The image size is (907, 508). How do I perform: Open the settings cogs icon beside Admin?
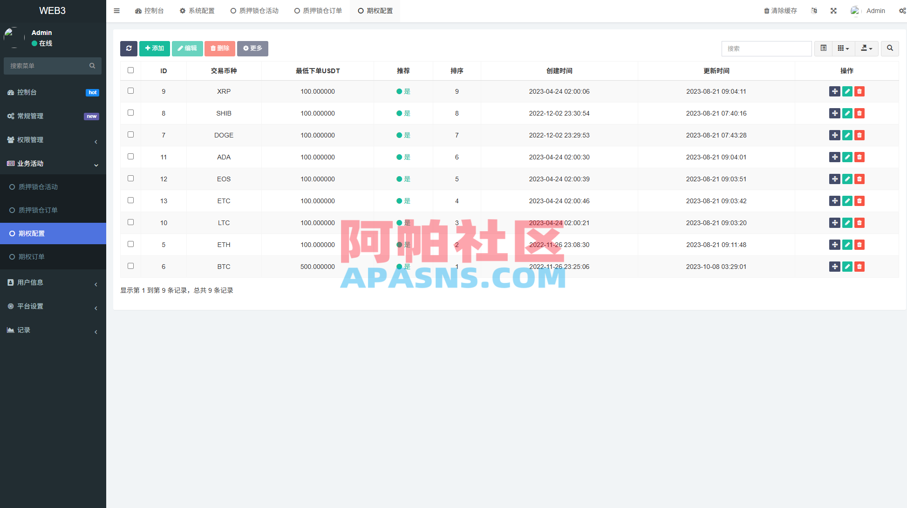902,11
